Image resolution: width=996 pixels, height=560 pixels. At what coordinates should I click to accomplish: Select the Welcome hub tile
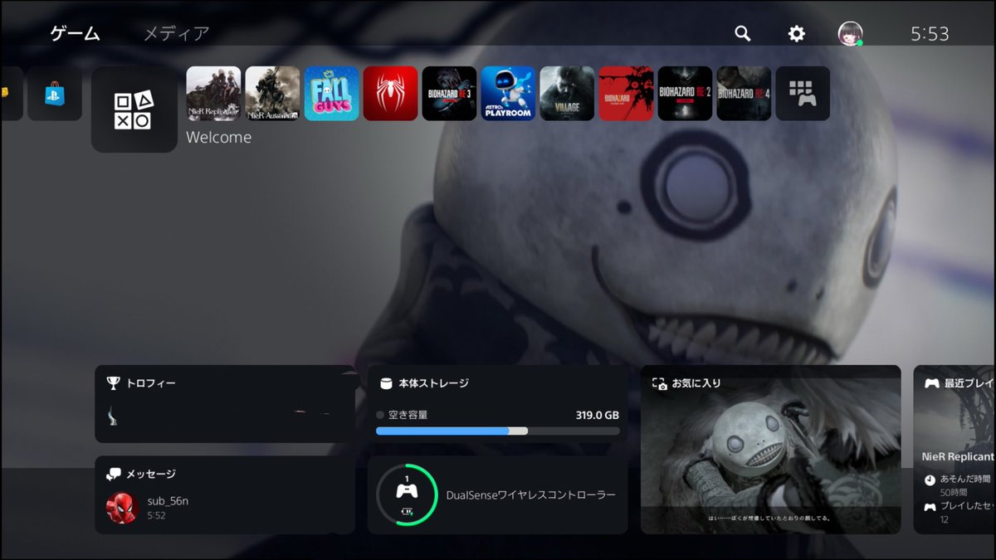[134, 110]
